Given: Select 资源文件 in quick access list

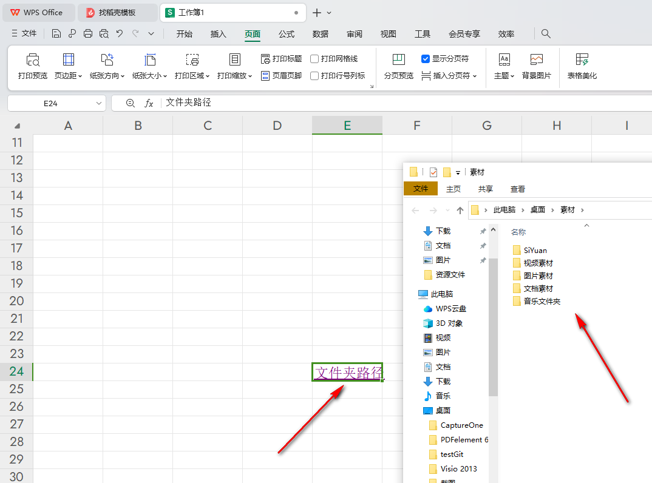Looking at the screenshot, I should (x=444, y=275).
